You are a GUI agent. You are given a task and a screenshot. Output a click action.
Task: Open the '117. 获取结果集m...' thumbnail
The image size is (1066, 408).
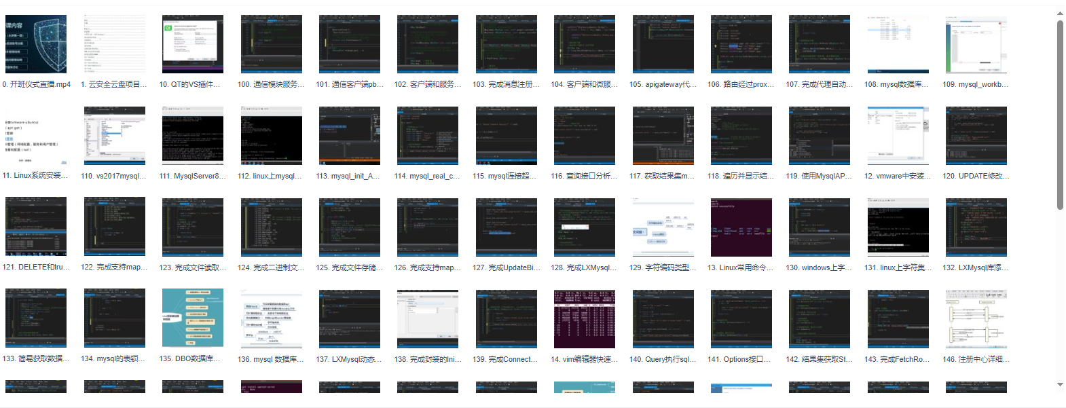(x=663, y=136)
